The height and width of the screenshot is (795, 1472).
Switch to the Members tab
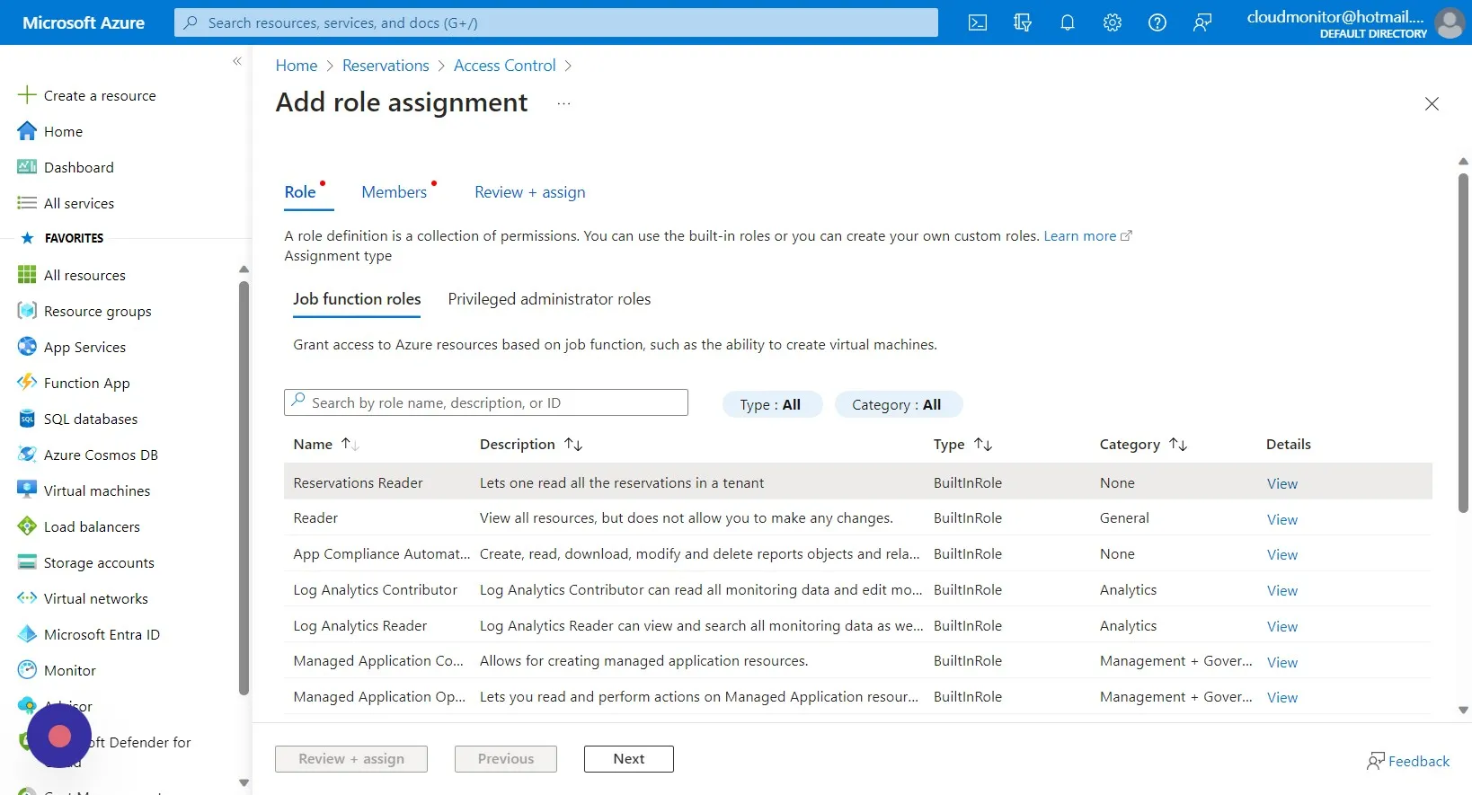tap(395, 192)
